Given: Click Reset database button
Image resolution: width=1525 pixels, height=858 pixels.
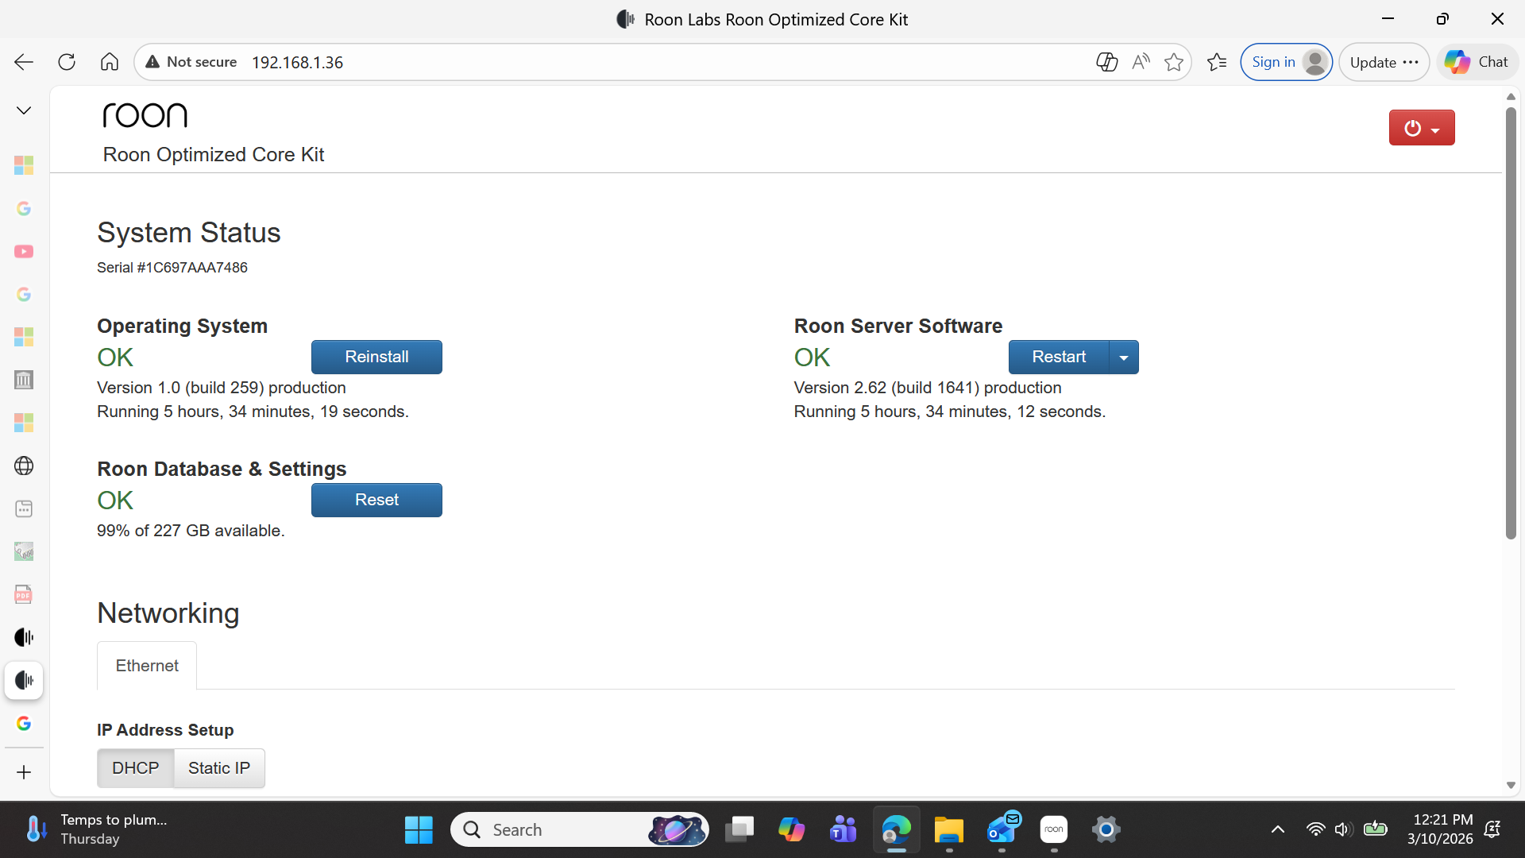Looking at the screenshot, I should 376,500.
